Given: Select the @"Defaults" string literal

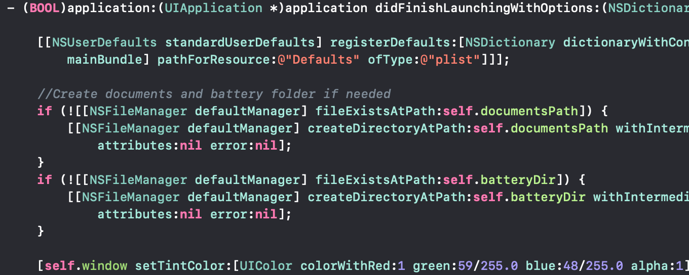Looking at the screenshot, I should coord(319,60).
